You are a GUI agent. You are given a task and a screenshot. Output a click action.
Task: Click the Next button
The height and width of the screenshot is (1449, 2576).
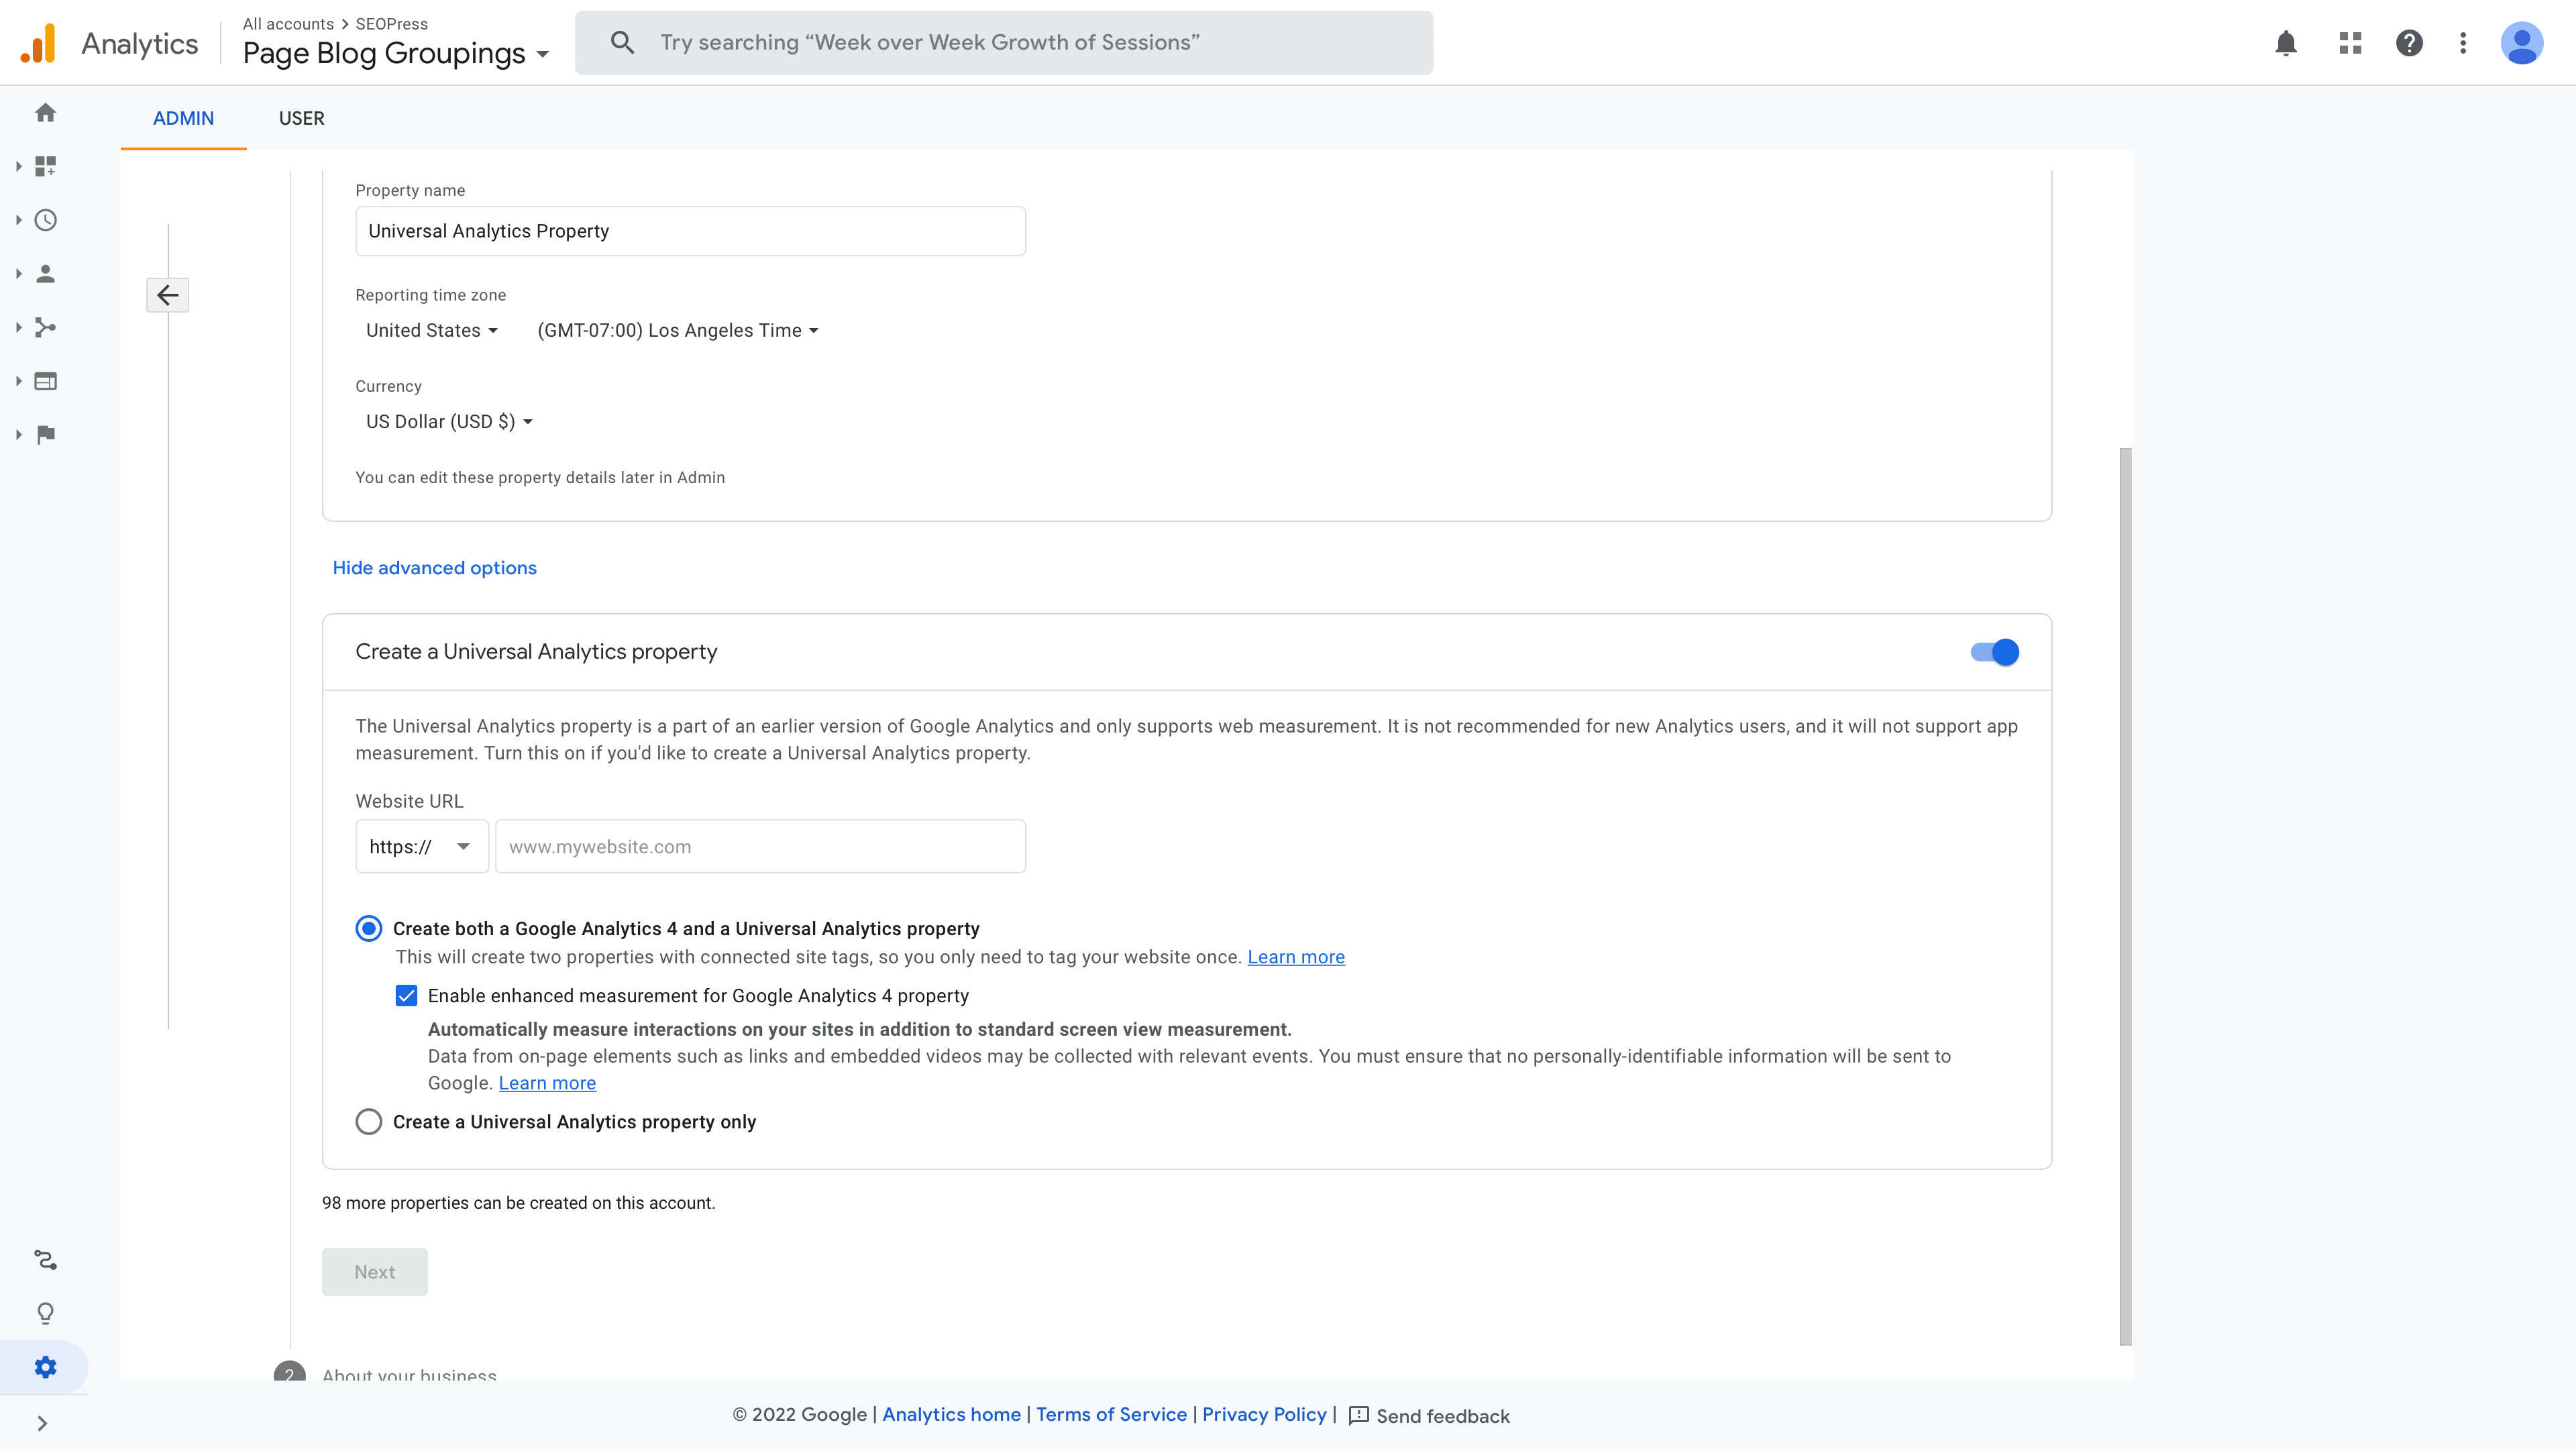374,1272
